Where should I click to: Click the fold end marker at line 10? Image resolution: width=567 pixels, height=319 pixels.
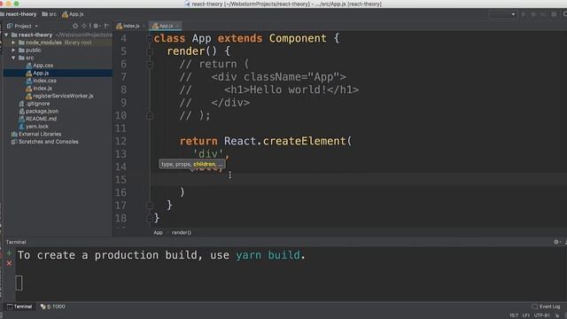[x=150, y=116]
